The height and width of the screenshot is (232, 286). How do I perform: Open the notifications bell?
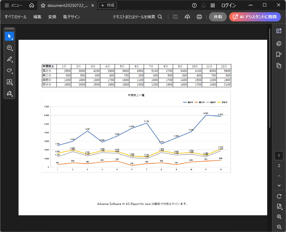[203, 5]
